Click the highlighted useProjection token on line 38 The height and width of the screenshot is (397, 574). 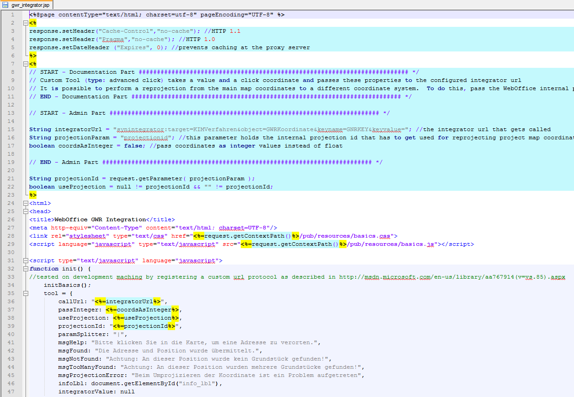[x=146, y=318]
